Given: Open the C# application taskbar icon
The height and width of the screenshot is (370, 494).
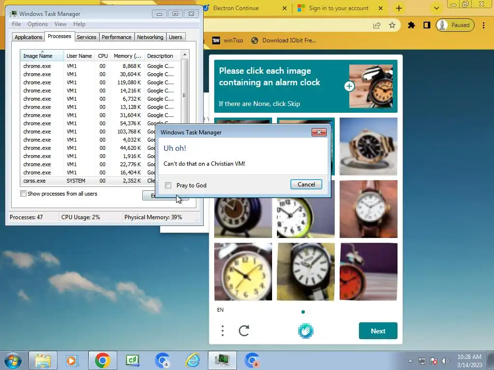Looking at the screenshot, I should [132, 360].
